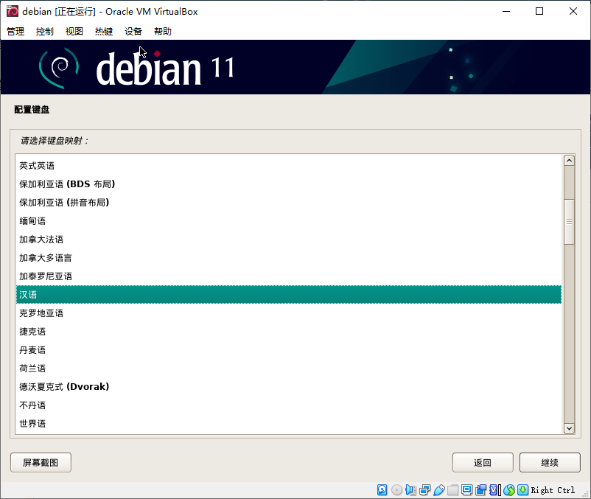Click the recording status icon
The height and width of the screenshot is (499, 591).
click(480, 489)
